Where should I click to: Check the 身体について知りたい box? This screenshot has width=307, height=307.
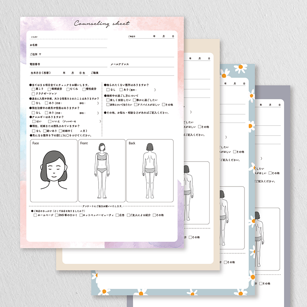[x=108, y=104]
